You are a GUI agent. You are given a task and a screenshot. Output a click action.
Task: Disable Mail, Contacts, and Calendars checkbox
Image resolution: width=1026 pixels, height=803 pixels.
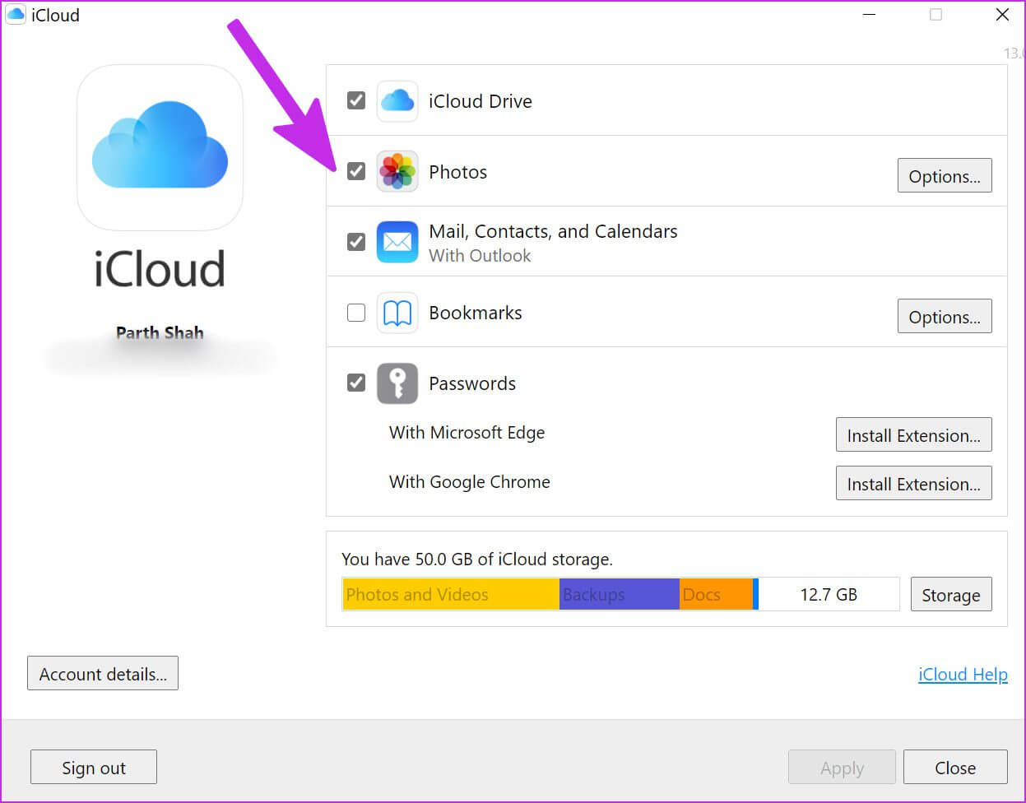356,242
